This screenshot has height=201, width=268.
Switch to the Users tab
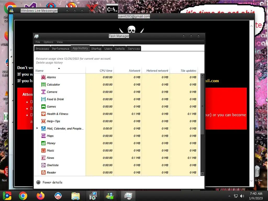pos(108,49)
